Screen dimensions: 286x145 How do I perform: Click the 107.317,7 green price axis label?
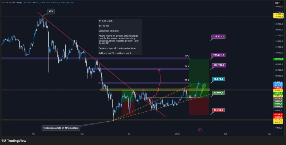click(278, 59)
